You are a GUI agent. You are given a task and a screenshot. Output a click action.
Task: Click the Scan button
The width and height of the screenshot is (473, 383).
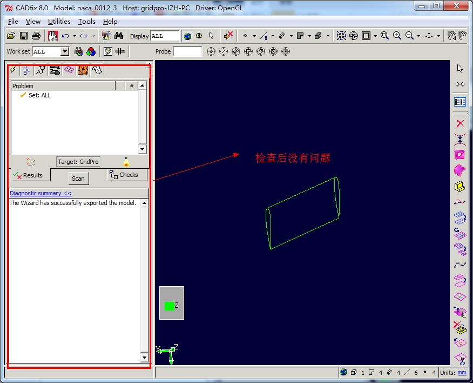[78, 179]
